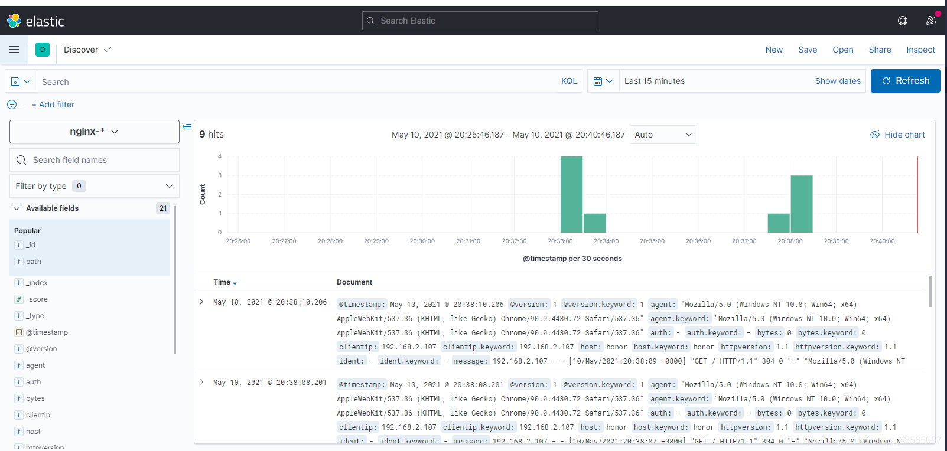Screen dimensions: 947x451
Task: Click the clientip field type icon
Action: [19, 415]
